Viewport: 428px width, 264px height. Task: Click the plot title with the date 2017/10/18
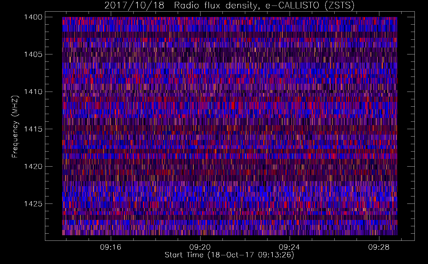pyautogui.click(x=229, y=6)
